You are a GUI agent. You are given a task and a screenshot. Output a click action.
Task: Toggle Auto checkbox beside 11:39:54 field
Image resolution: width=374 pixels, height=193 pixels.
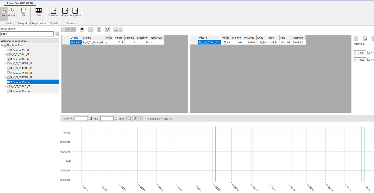pyautogui.click(x=368, y=52)
